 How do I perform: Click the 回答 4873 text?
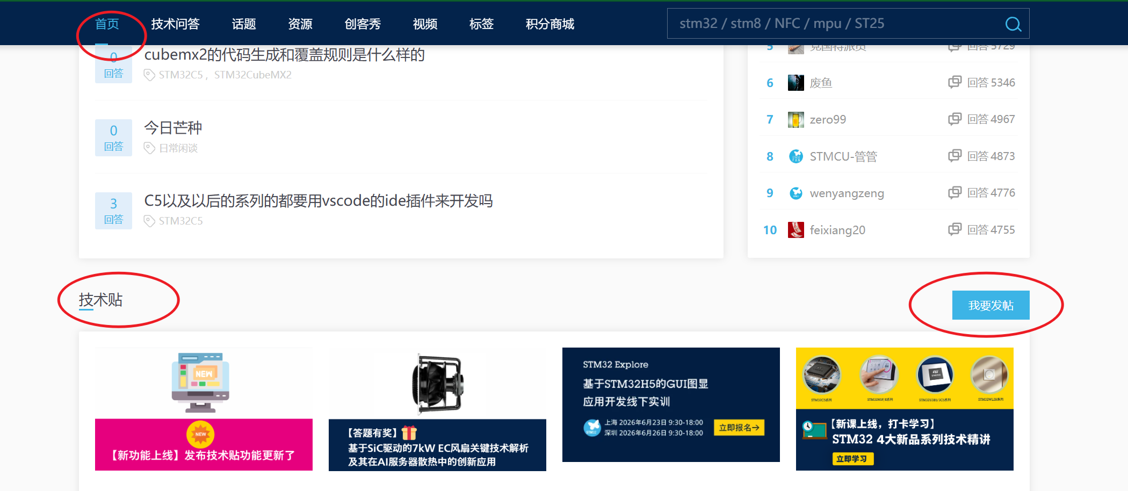[x=991, y=156]
